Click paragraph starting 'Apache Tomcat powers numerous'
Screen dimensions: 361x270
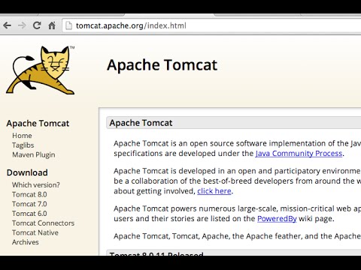pyautogui.click(x=237, y=214)
